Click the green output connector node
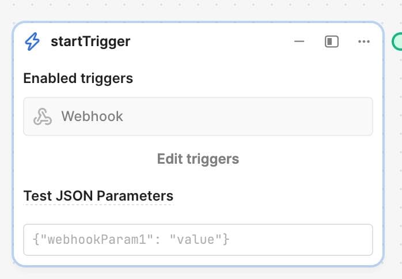 pos(397,42)
